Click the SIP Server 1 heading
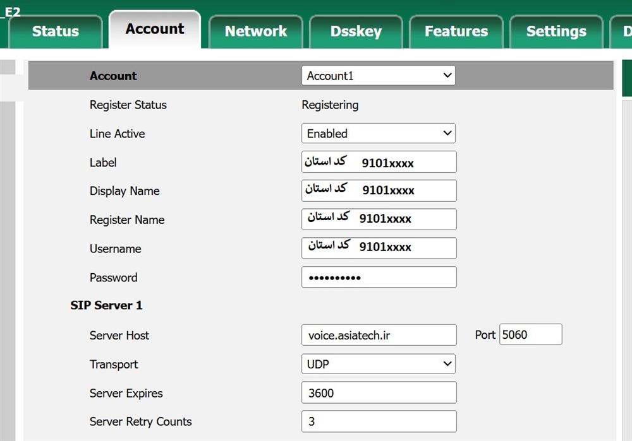632x441 pixels. [x=106, y=305]
